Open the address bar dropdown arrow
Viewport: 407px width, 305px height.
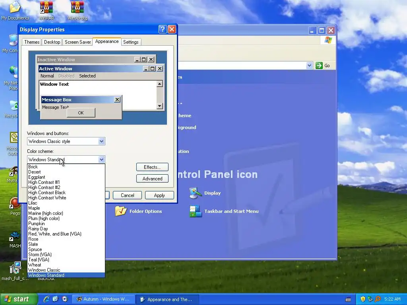[x=309, y=66]
